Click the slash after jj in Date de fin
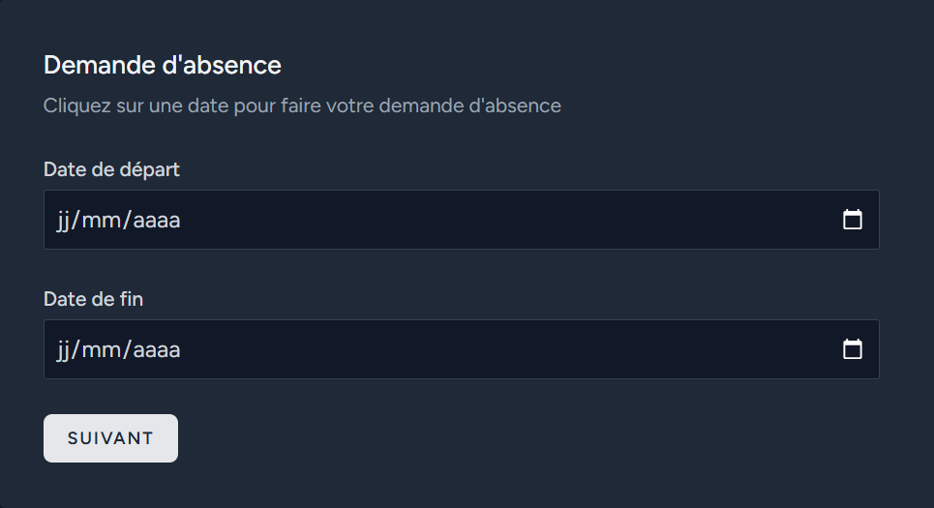The width and height of the screenshot is (934, 508). click(x=75, y=350)
